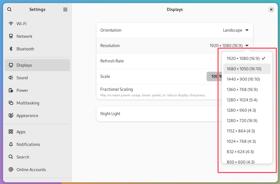Go to Appearance settings panel
Screen dimensions: 280x184
tap(27, 116)
